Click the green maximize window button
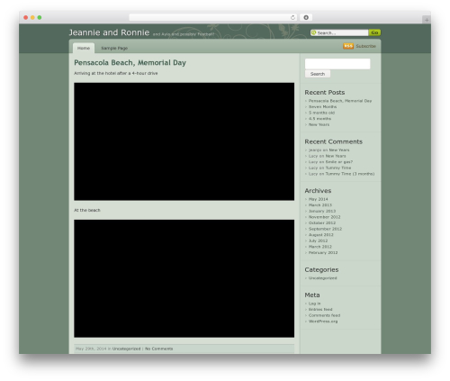This screenshot has width=450, height=381. (40, 18)
